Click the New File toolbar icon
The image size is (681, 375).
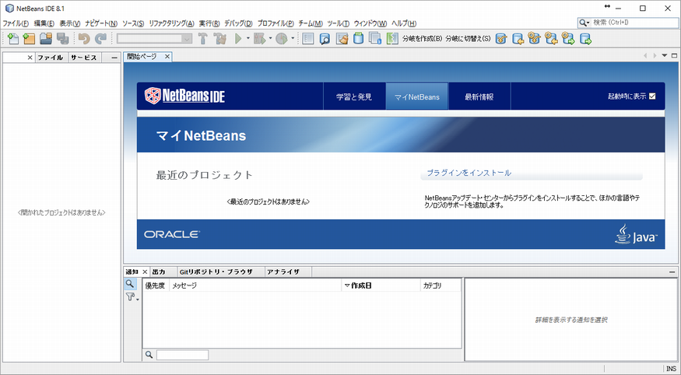(13, 39)
